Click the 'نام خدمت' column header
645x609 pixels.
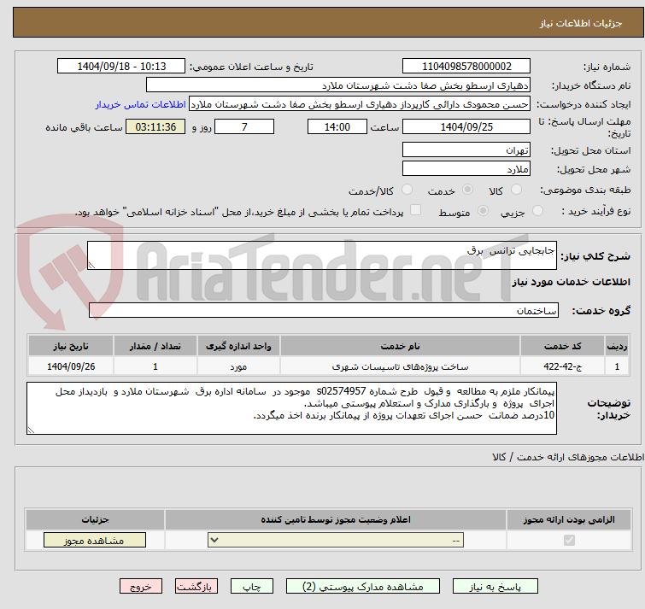pos(400,346)
